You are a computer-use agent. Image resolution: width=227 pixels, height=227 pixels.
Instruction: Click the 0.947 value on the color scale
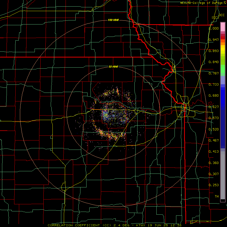pos(214,40)
